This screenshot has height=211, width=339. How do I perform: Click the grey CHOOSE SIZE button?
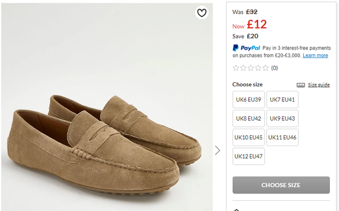click(x=281, y=185)
